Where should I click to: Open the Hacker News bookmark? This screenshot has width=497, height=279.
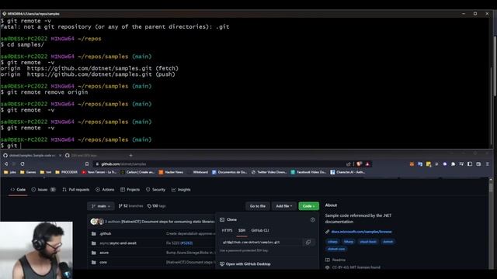[x=171, y=172]
